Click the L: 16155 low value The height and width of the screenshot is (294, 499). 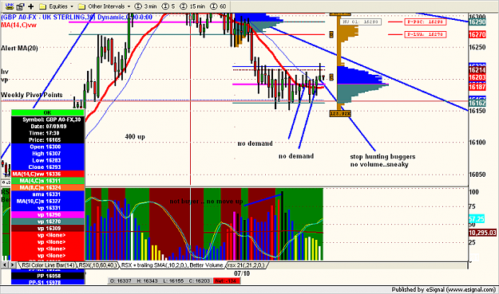[x=173, y=281]
